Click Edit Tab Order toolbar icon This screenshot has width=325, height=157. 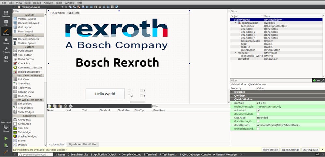(83, 7)
